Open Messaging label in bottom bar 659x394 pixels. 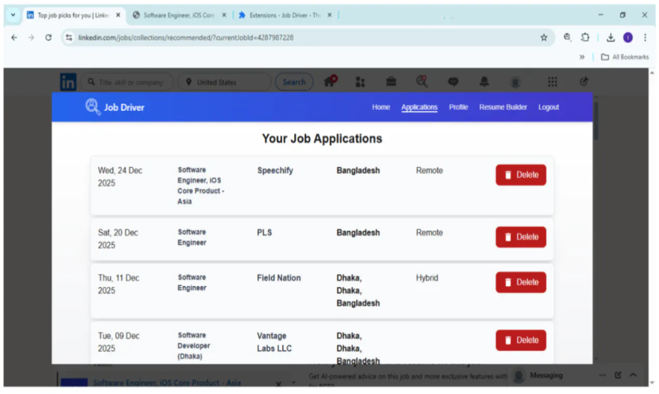(546, 375)
